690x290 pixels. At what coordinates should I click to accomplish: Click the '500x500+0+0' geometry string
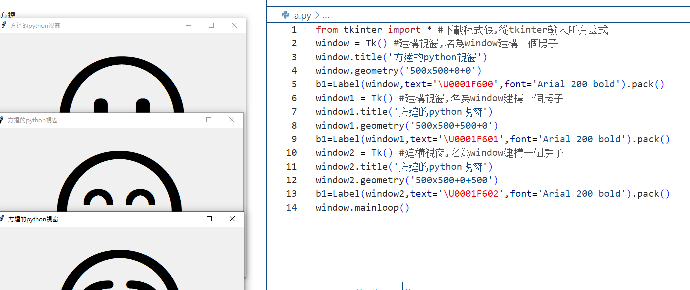443,71
